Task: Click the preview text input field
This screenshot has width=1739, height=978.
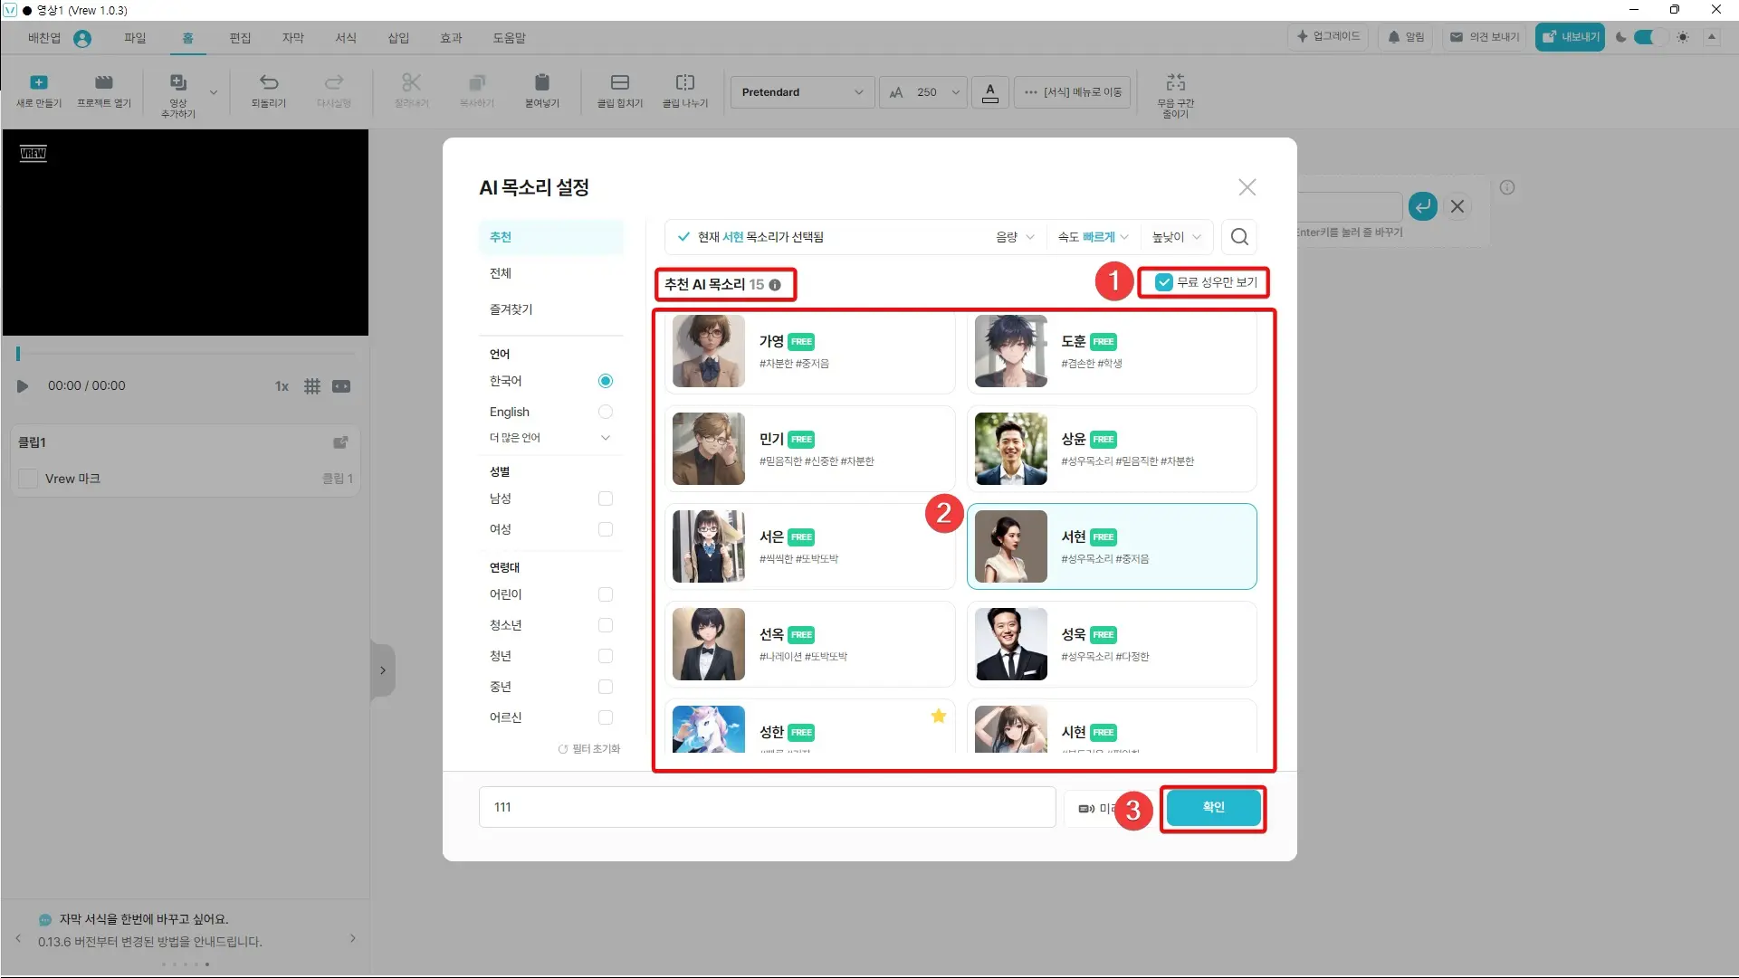Action: tap(766, 807)
